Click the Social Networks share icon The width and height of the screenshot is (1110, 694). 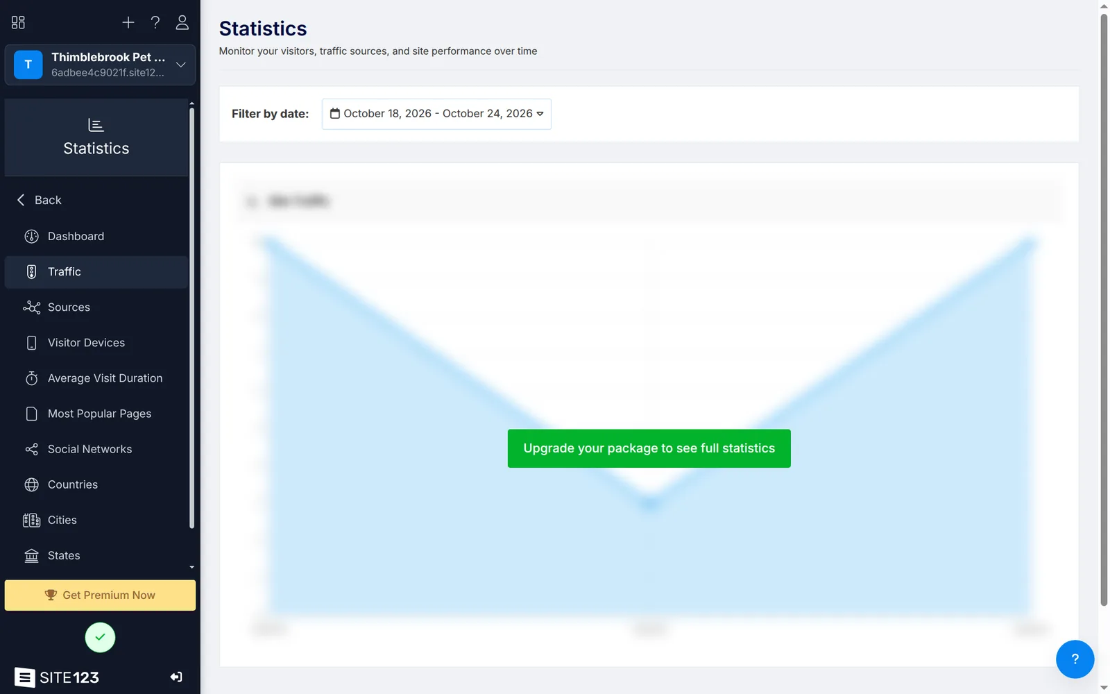(32, 449)
